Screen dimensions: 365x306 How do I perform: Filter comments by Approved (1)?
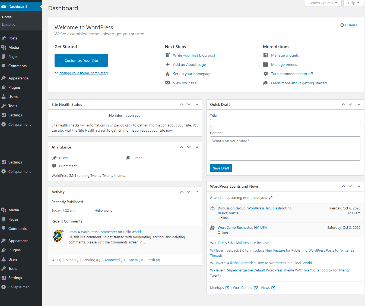tap(115, 260)
